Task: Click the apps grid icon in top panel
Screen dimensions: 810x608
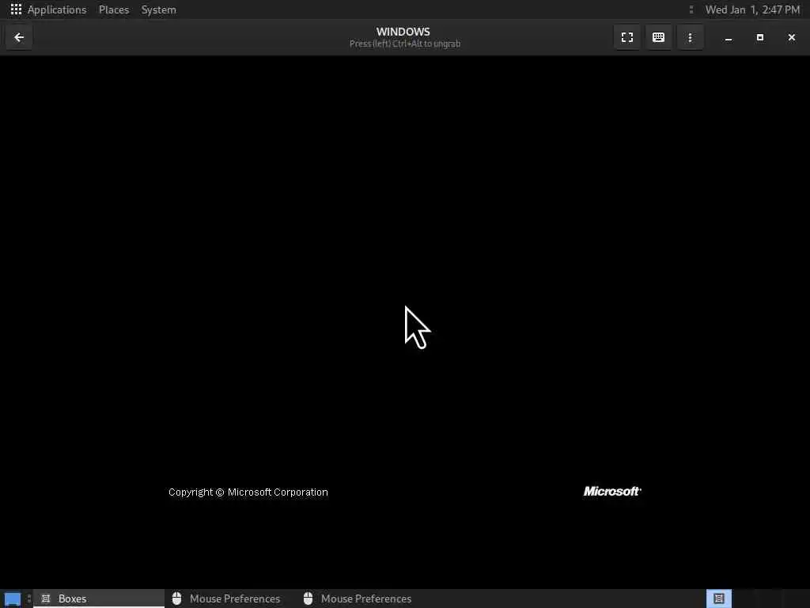Action: click(16, 9)
